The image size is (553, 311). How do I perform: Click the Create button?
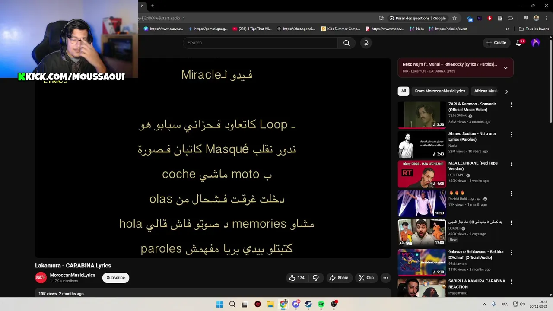click(496, 43)
